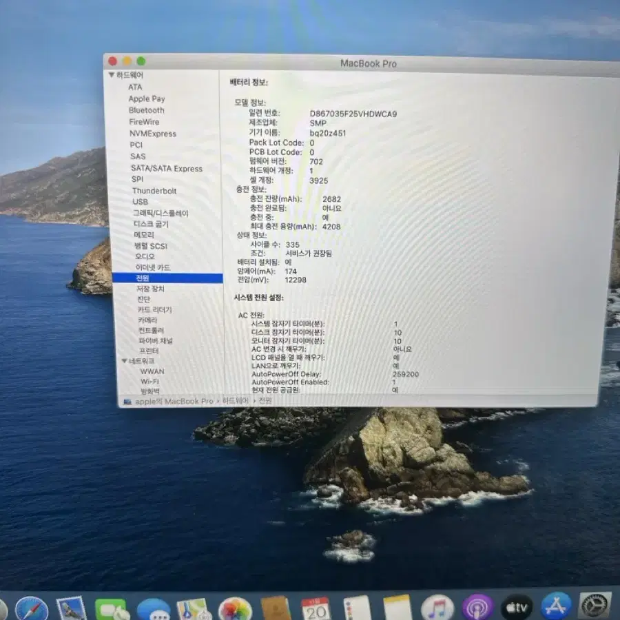Select SPI in the sidebar
This screenshot has width=620, height=620.
coord(138,179)
